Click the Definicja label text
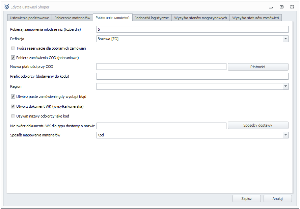300x209 pixels. coord(17,39)
